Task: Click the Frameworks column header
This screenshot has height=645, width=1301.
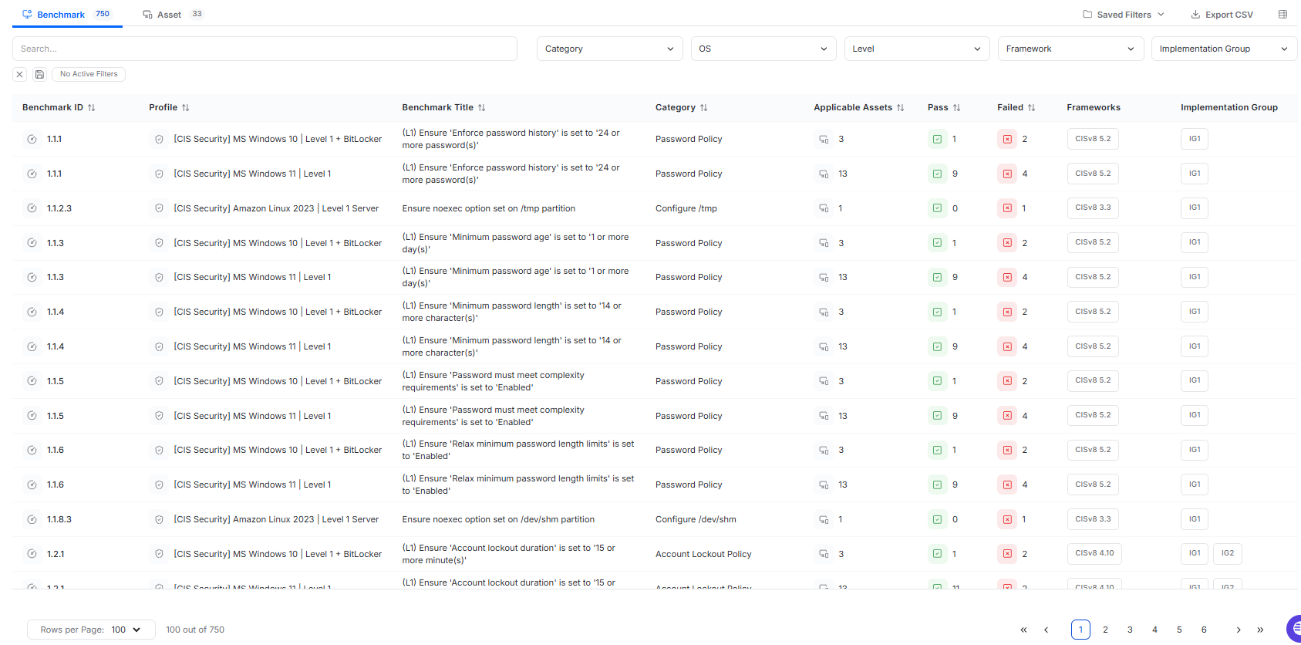Action: 1094,107
